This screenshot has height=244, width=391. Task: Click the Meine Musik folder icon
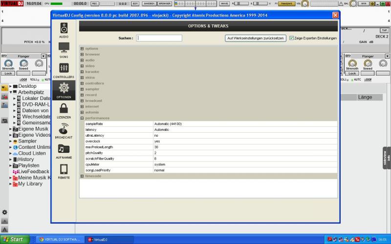[x=15, y=178]
